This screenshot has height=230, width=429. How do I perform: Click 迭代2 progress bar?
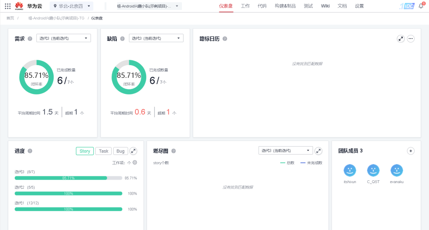point(68,193)
